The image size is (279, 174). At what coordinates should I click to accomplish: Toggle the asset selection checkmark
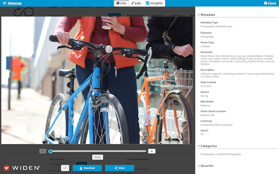[x=65, y=168]
